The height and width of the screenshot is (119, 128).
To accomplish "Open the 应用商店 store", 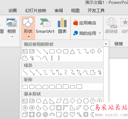I will [x=85, y=23].
